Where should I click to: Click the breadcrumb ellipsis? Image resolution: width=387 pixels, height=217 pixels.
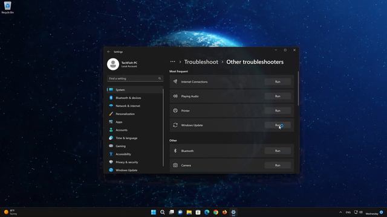[172, 61]
